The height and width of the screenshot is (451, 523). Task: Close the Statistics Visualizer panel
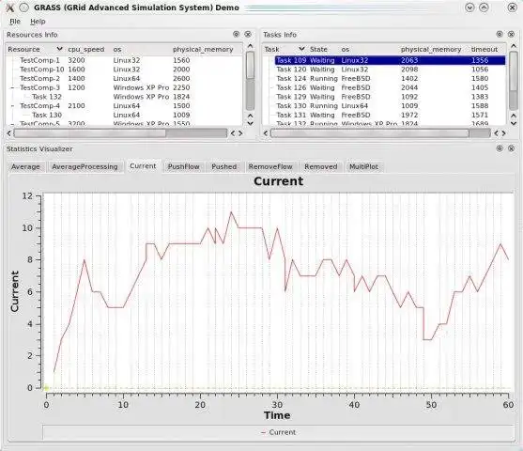click(x=511, y=148)
